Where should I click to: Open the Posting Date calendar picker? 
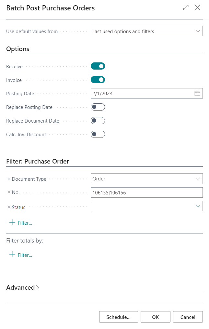197,93
